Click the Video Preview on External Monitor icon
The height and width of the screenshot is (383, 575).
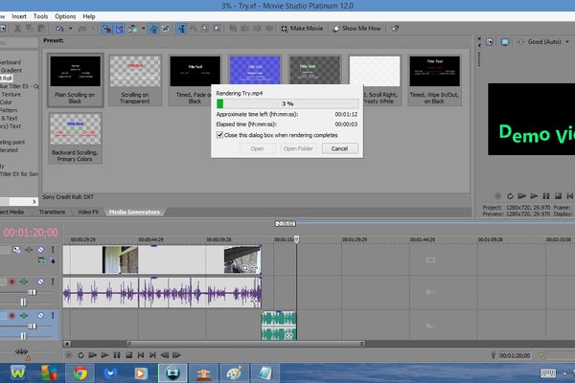click(x=505, y=42)
